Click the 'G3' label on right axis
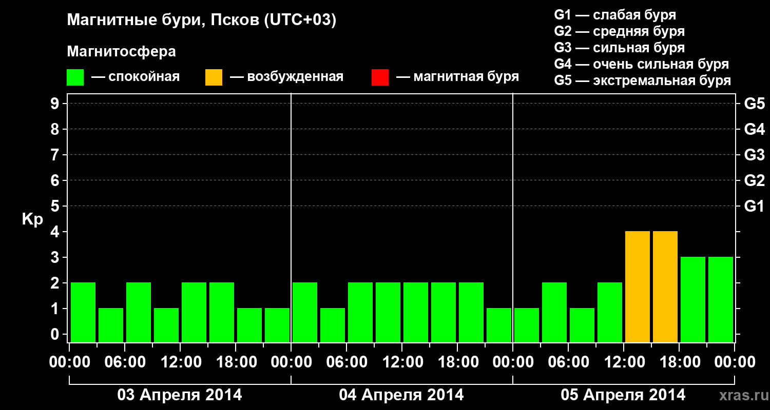The image size is (770, 410). point(754,155)
